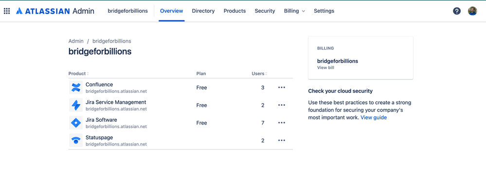
Task: Click the site URL under Jira Software
Action: click(116, 127)
